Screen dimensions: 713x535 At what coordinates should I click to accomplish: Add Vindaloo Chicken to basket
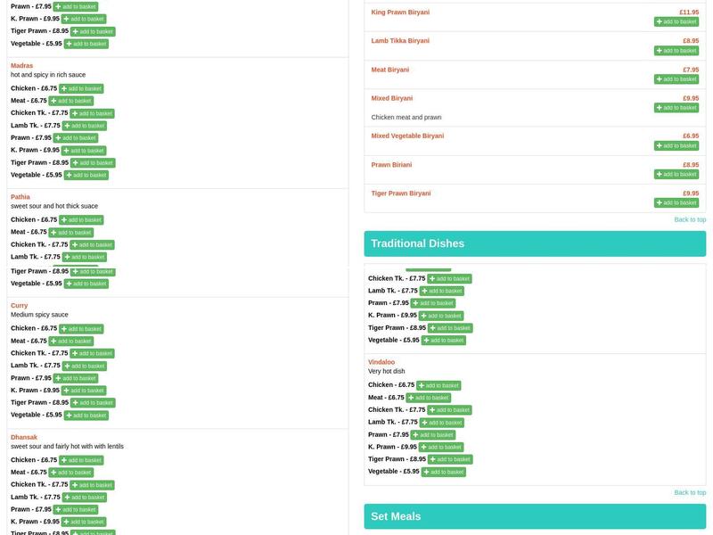pyautogui.click(x=438, y=386)
